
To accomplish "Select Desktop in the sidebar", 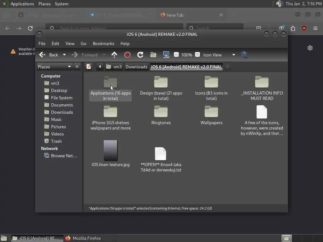I will pos(56,90).
